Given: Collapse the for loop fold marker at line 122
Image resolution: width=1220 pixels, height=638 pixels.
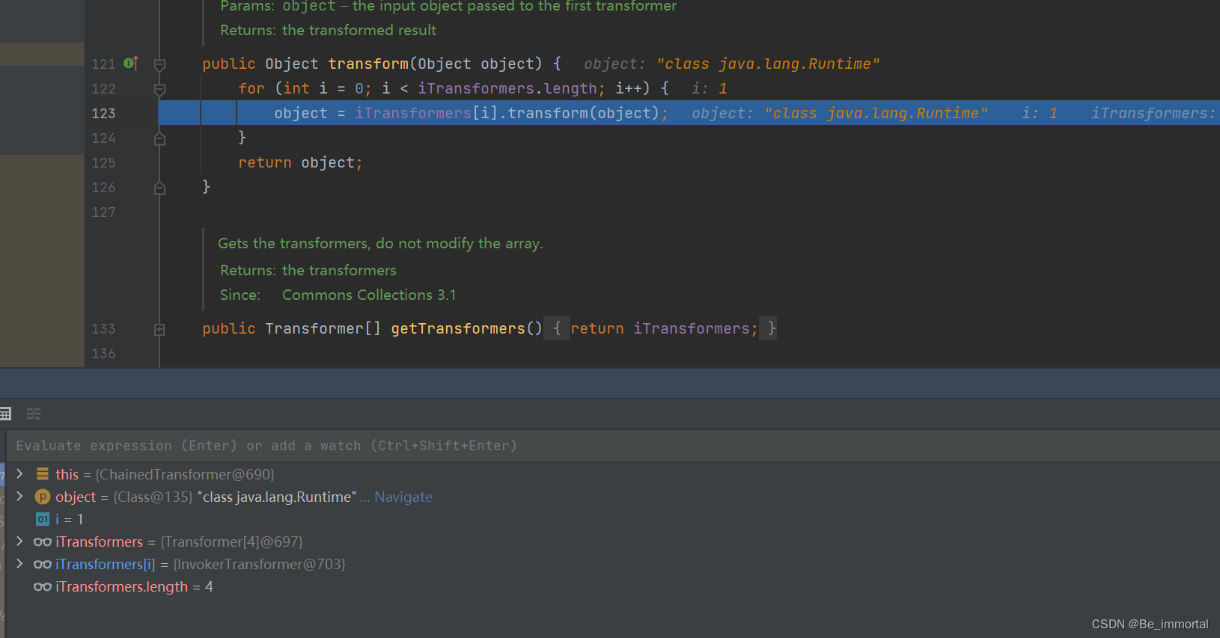Looking at the screenshot, I should point(159,89).
